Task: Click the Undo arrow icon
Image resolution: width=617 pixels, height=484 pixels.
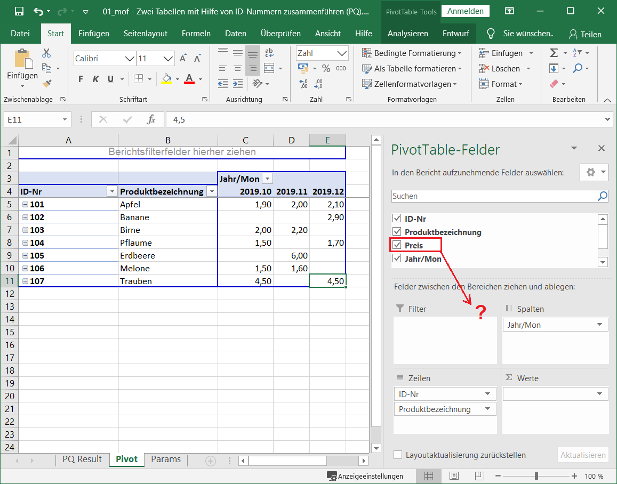Action: pyautogui.click(x=38, y=11)
